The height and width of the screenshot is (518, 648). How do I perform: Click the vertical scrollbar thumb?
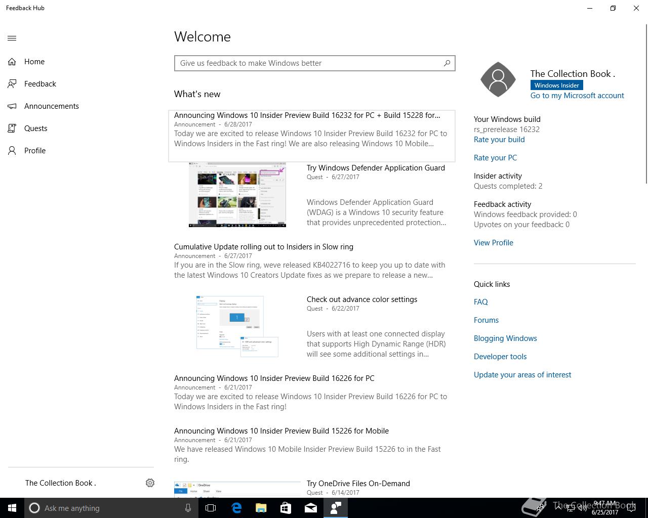tap(646, 104)
